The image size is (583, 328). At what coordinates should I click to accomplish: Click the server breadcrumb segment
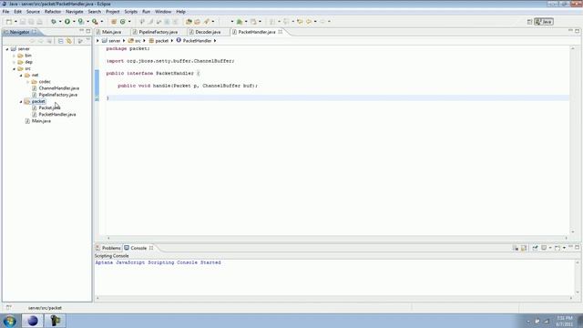coord(111,40)
